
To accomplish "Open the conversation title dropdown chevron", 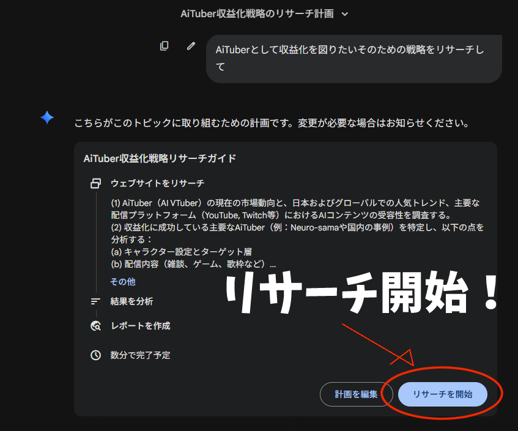I will pos(345,14).
